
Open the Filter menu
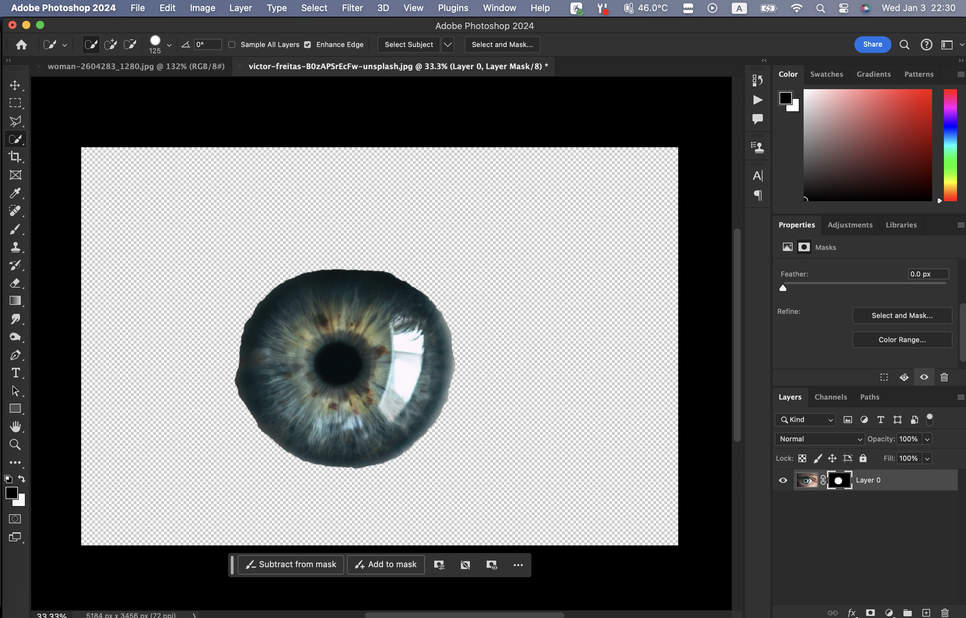(x=352, y=8)
